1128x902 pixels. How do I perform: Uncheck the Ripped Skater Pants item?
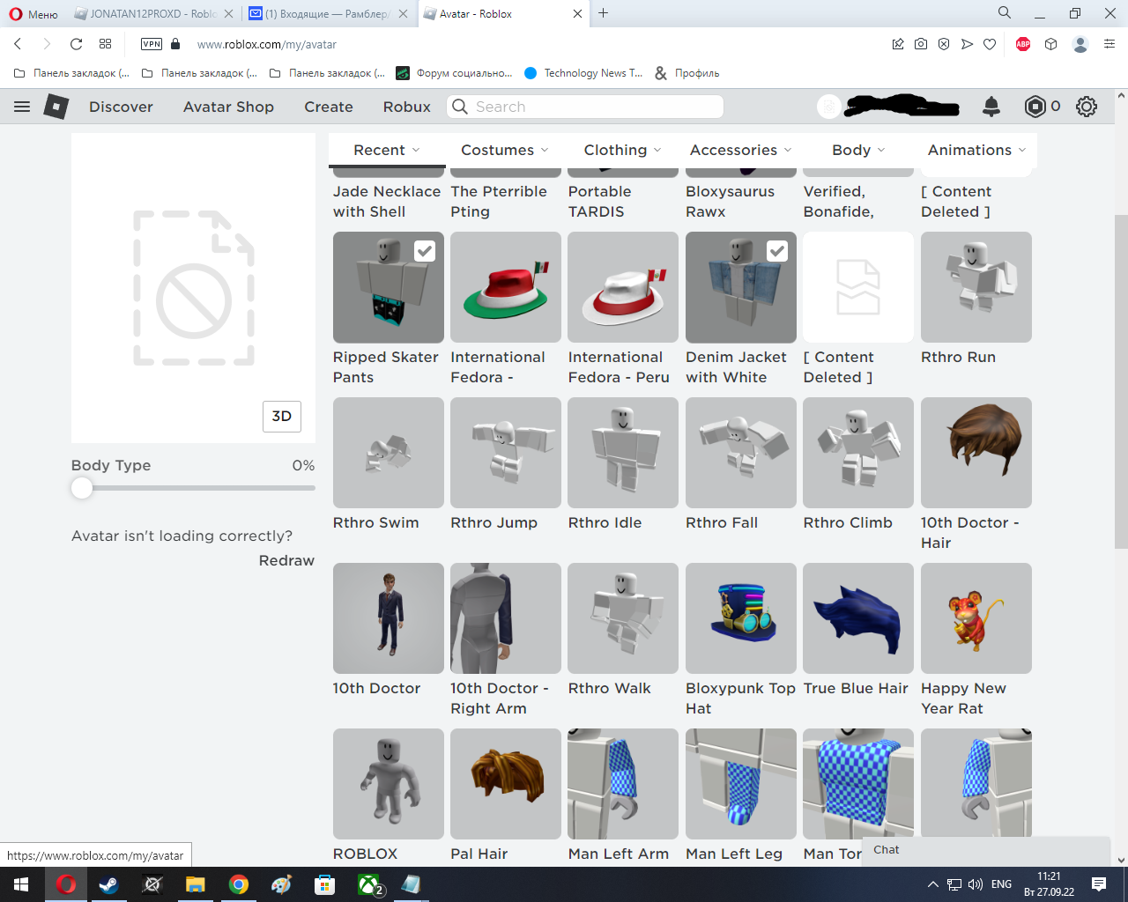(x=425, y=251)
